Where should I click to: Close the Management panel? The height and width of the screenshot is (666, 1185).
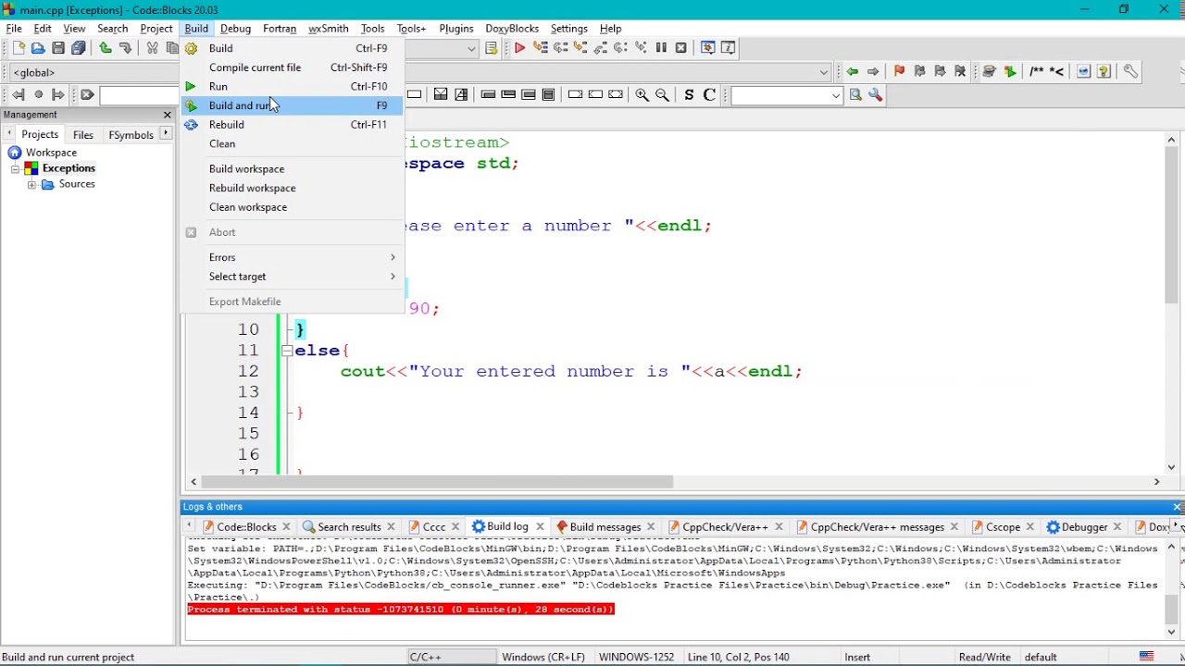168,115
